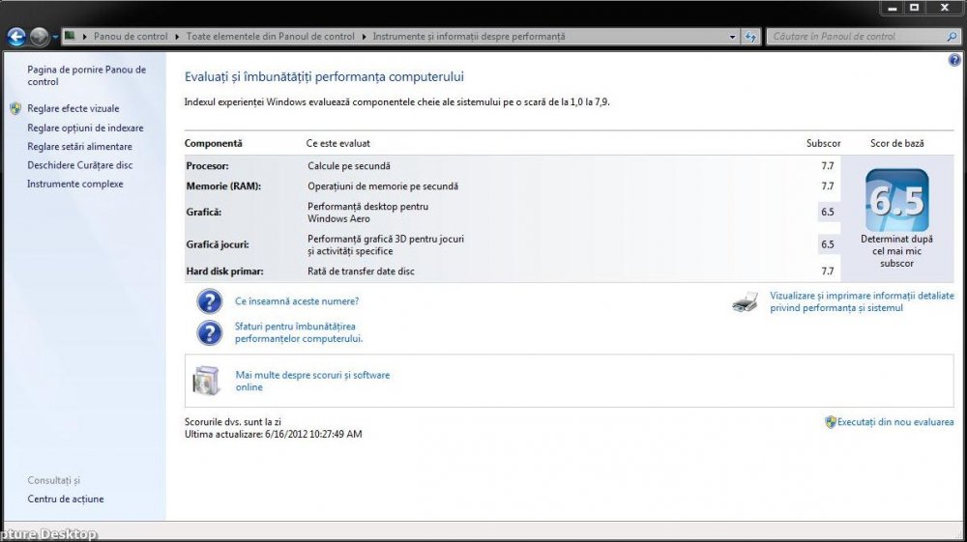Viewport: 967px width, 542px height.
Task: Click the question icon beside 'Ce înseamnă aceste numere?'
Action: 209,301
